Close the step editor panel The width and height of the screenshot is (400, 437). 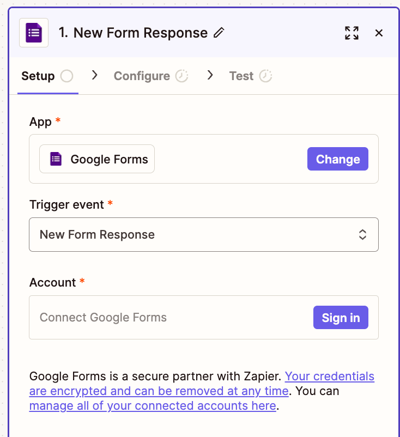tap(379, 33)
